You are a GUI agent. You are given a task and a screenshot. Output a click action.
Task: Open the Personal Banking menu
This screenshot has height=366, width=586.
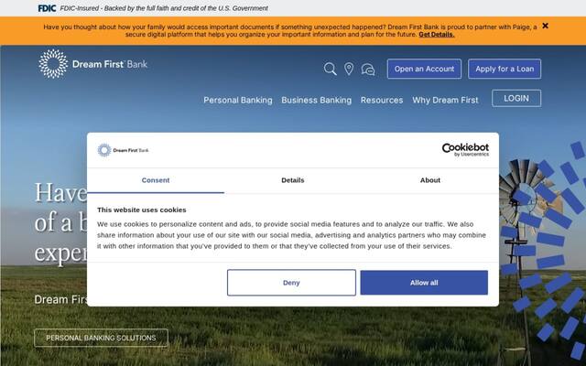tap(238, 100)
